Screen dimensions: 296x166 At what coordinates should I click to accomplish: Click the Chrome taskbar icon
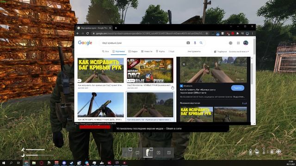coord(26,163)
